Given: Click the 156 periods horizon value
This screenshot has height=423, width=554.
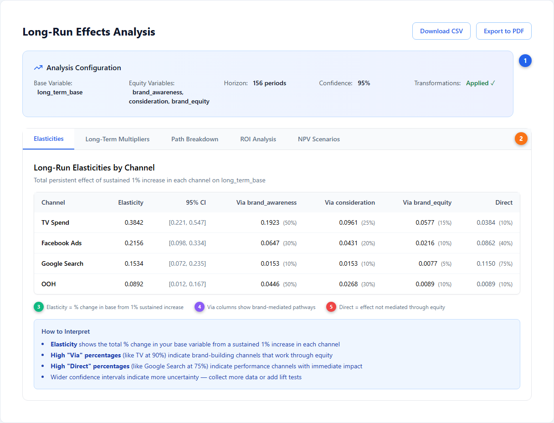Looking at the screenshot, I should click(270, 83).
